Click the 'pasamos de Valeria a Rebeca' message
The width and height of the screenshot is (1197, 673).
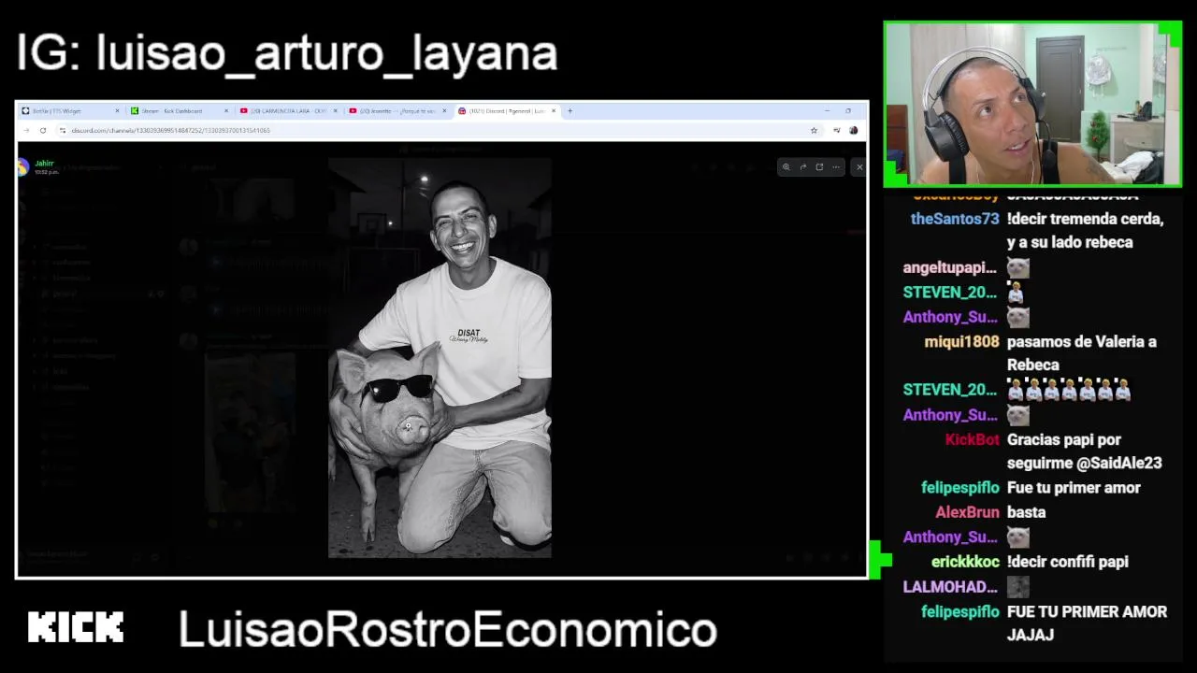(1082, 353)
